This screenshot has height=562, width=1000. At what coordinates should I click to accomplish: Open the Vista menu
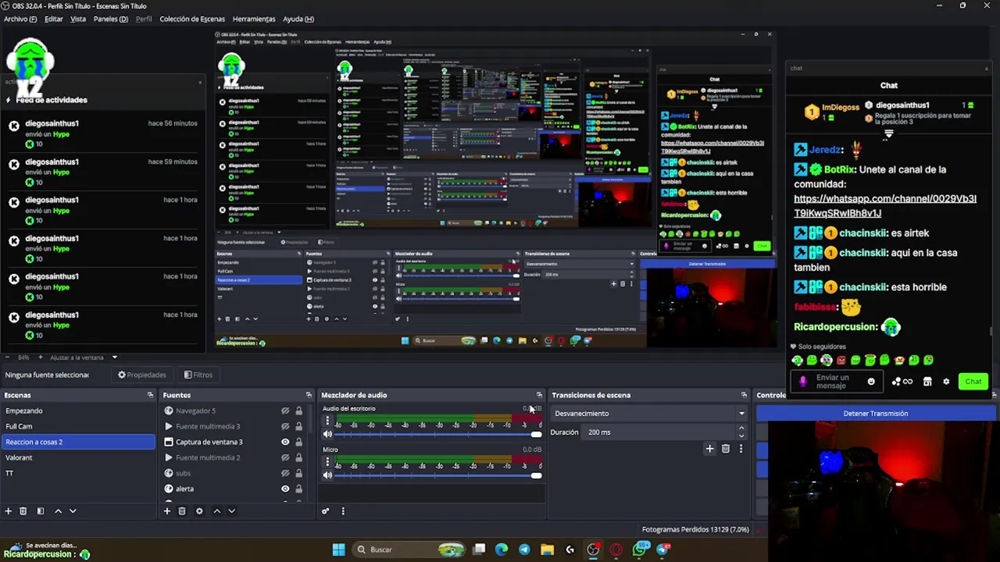(78, 19)
